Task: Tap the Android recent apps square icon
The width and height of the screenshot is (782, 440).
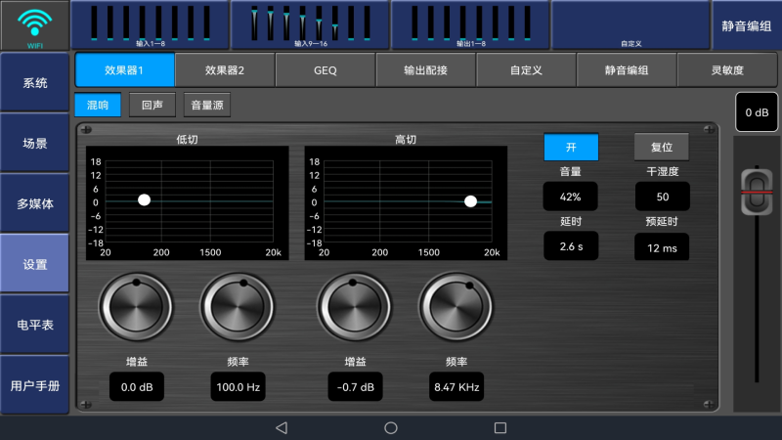Action: click(x=500, y=427)
